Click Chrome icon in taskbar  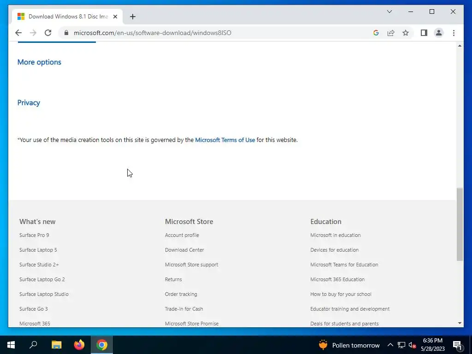(x=102, y=345)
